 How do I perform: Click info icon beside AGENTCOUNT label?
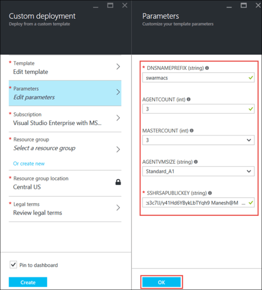188,99
